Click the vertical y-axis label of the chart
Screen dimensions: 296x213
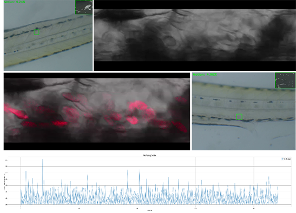click(x=4, y=182)
